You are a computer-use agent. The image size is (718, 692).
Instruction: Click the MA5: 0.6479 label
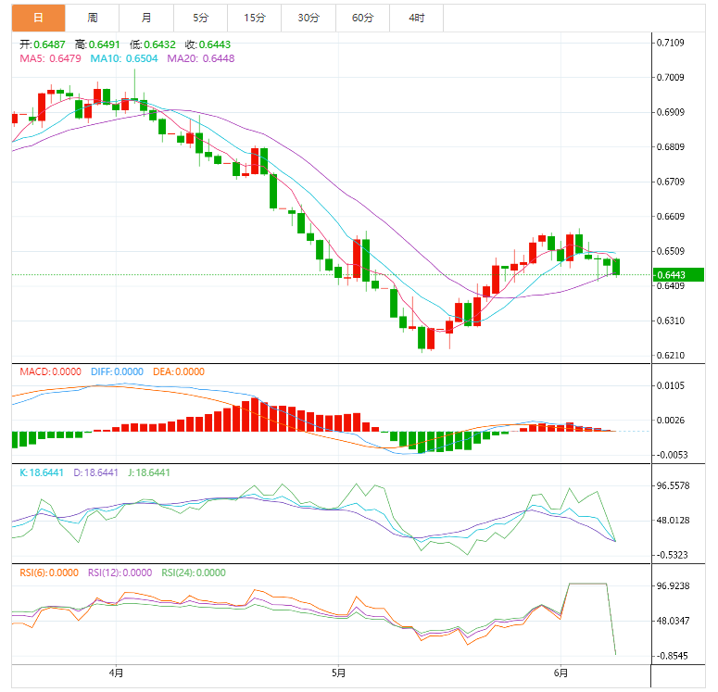coord(50,58)
